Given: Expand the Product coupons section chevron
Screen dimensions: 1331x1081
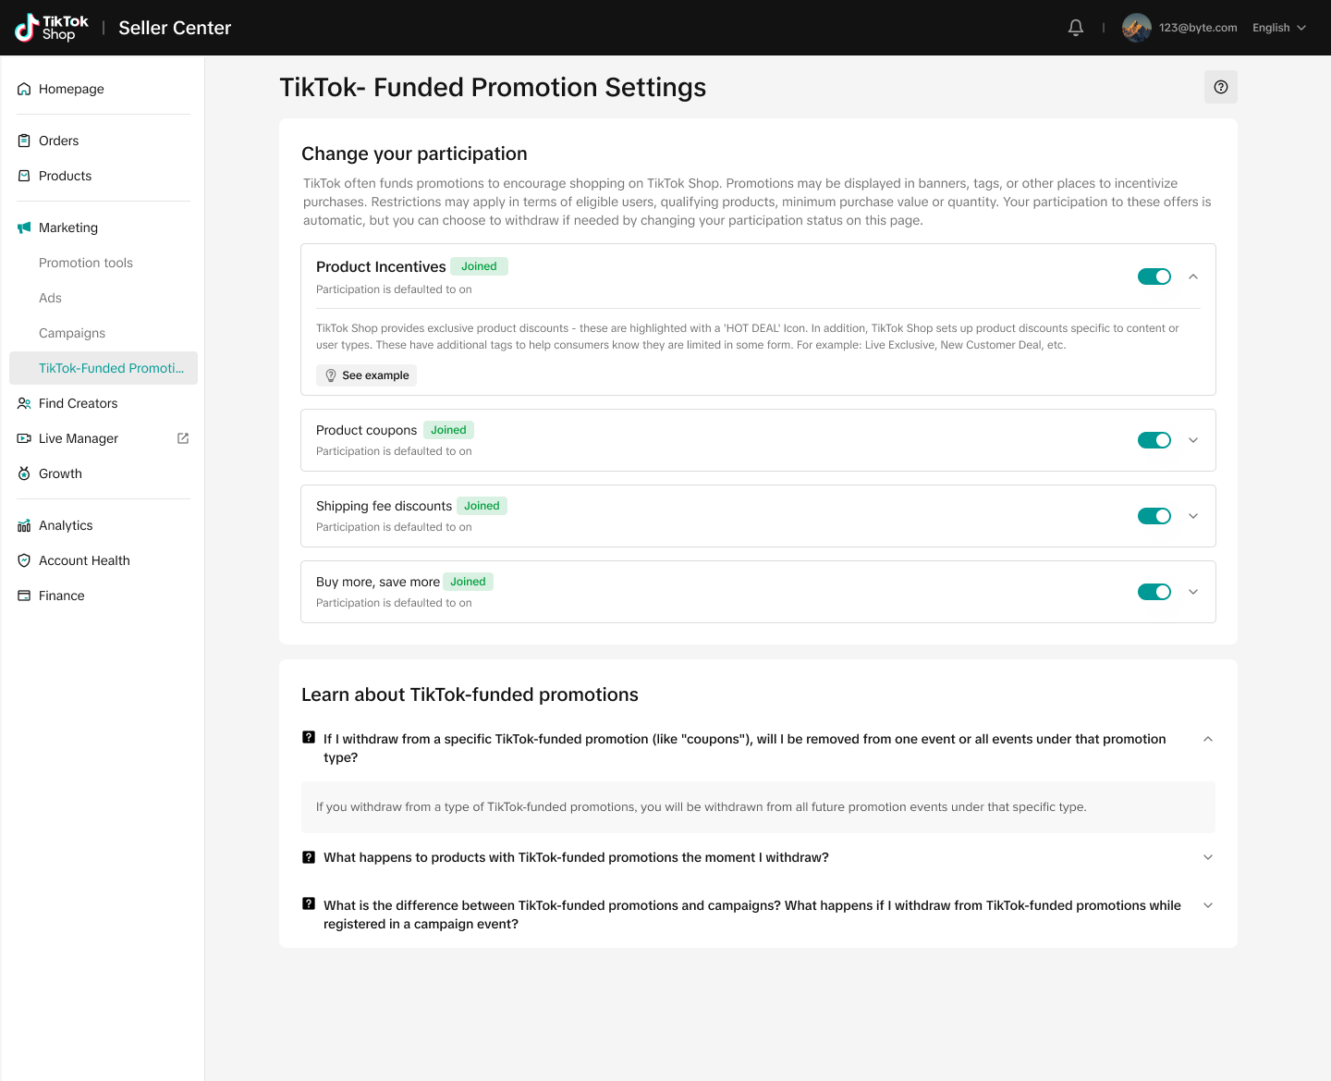Looking at the screenshot, I should coord(1193,440).
